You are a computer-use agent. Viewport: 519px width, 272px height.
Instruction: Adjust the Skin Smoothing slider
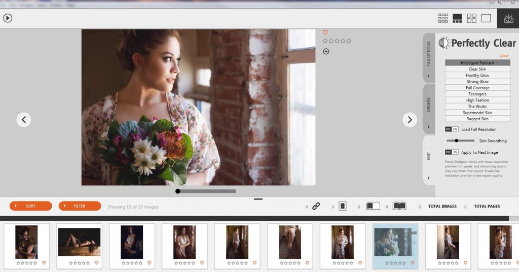460,141
